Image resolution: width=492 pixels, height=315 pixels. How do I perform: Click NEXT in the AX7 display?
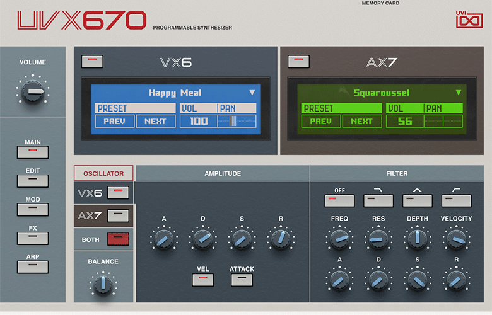362,122
